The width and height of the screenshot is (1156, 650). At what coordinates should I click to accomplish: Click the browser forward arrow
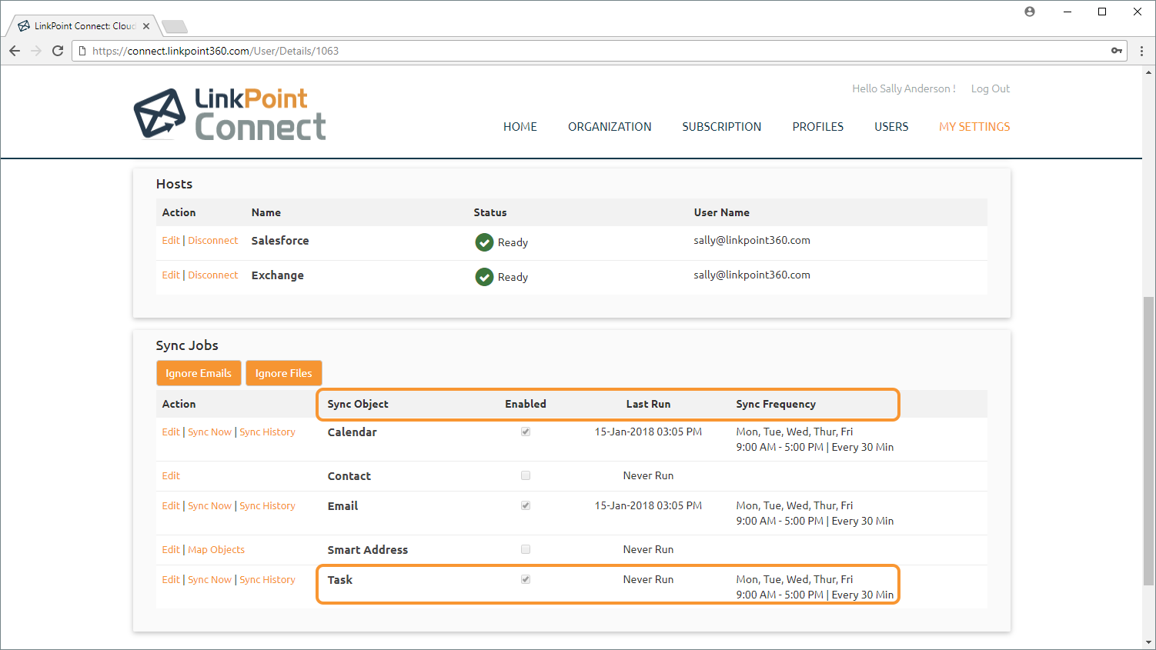click(36, 51)
